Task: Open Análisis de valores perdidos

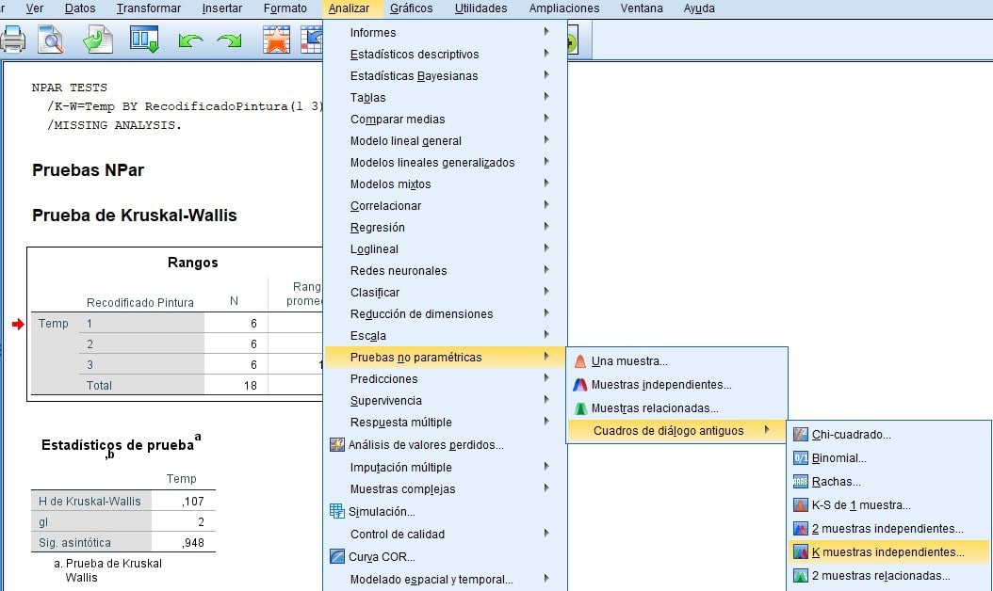Action: [x=445, y=445]
